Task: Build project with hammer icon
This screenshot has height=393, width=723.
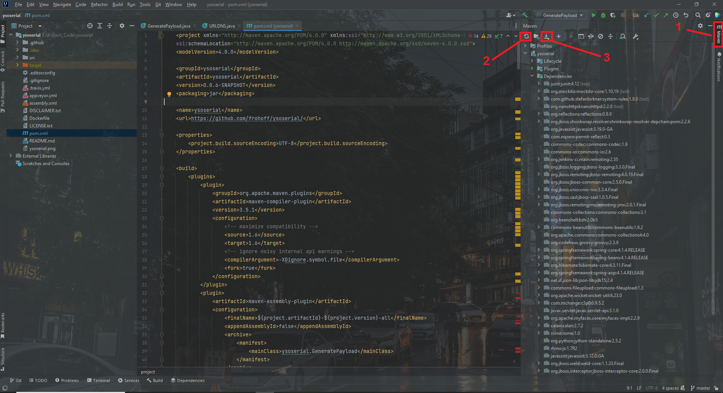Action: tap(525, 15)
